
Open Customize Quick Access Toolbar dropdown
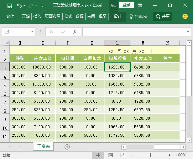point(42,6)
